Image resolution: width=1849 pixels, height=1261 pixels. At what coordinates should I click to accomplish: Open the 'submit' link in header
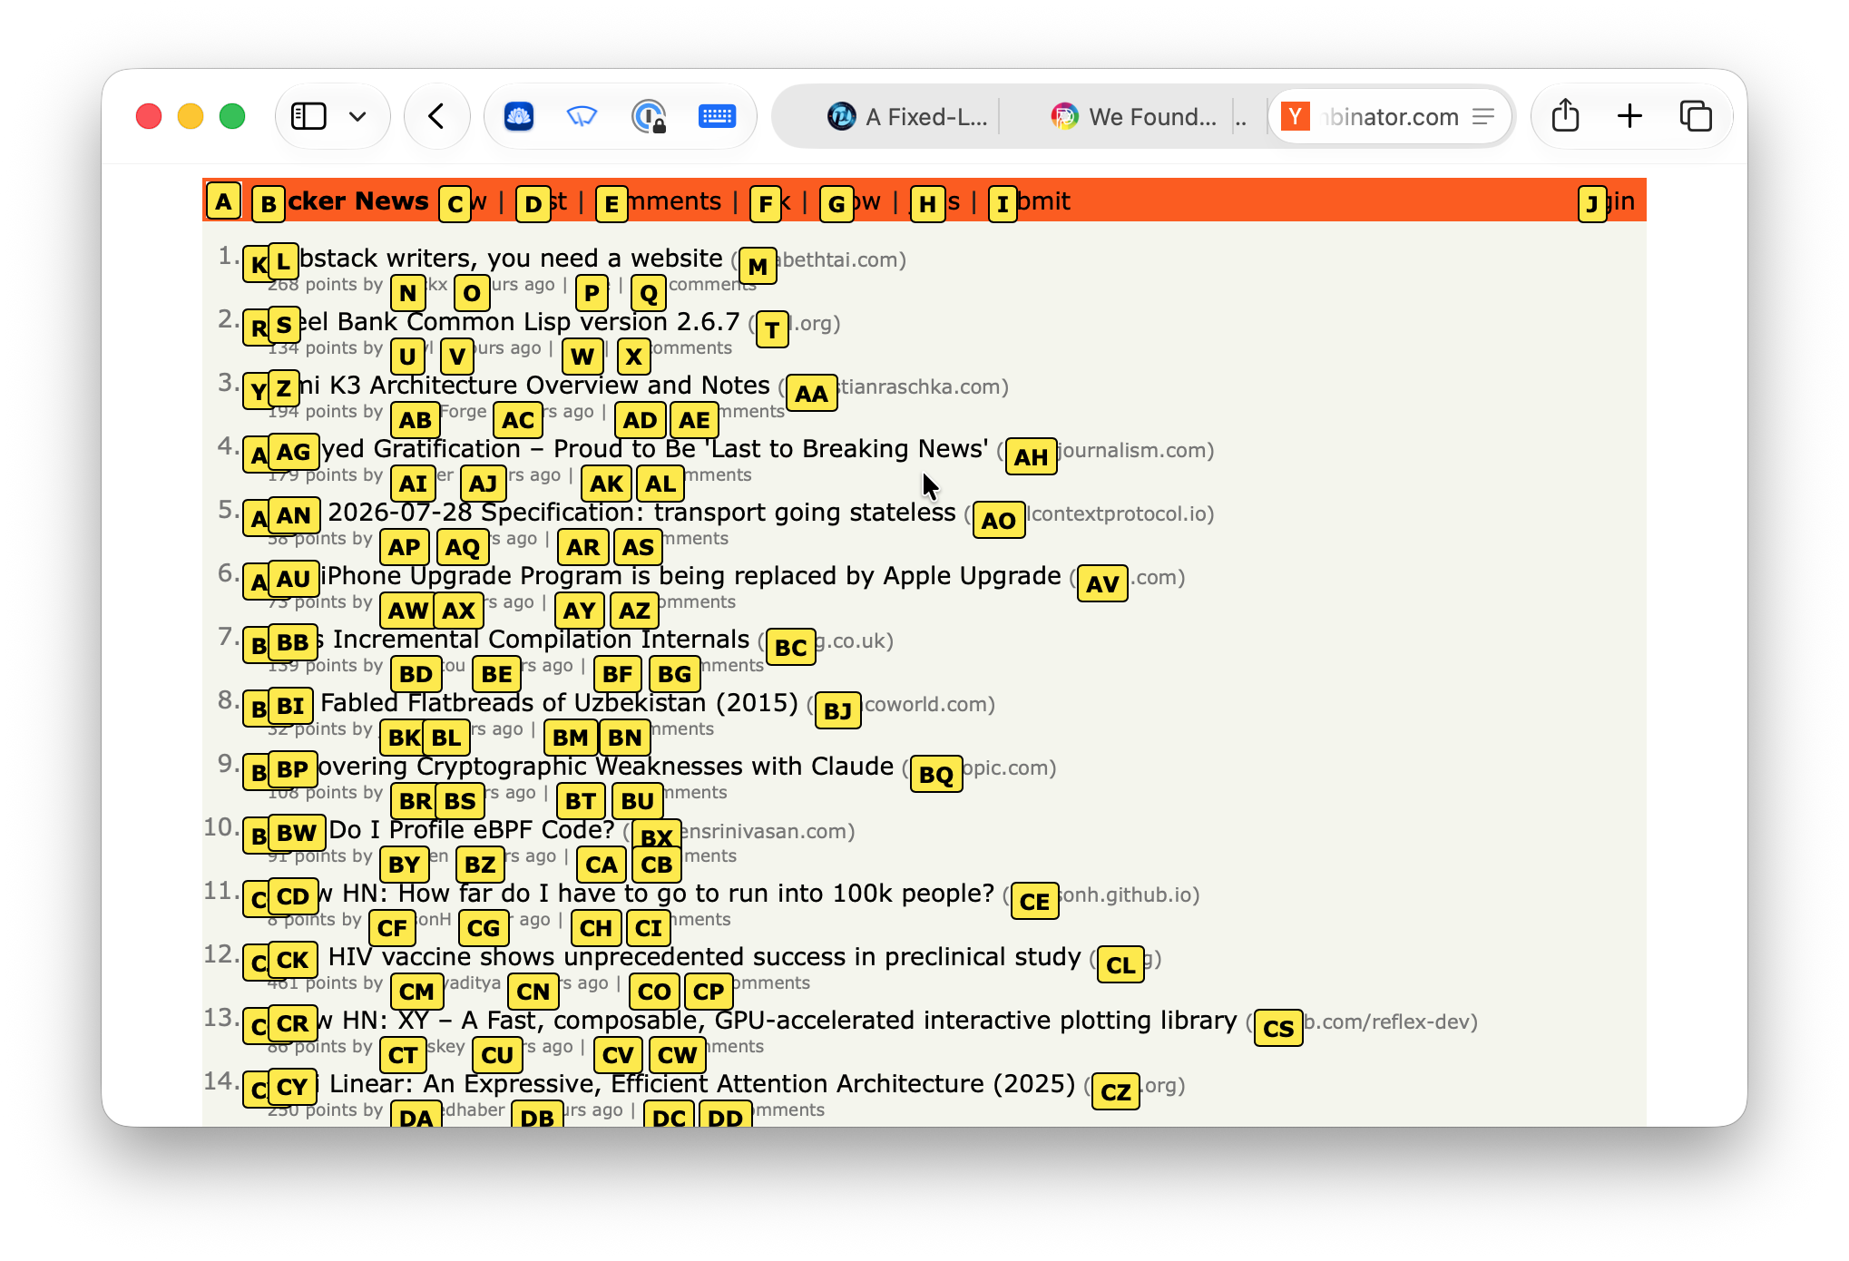tap(1031, 200)
